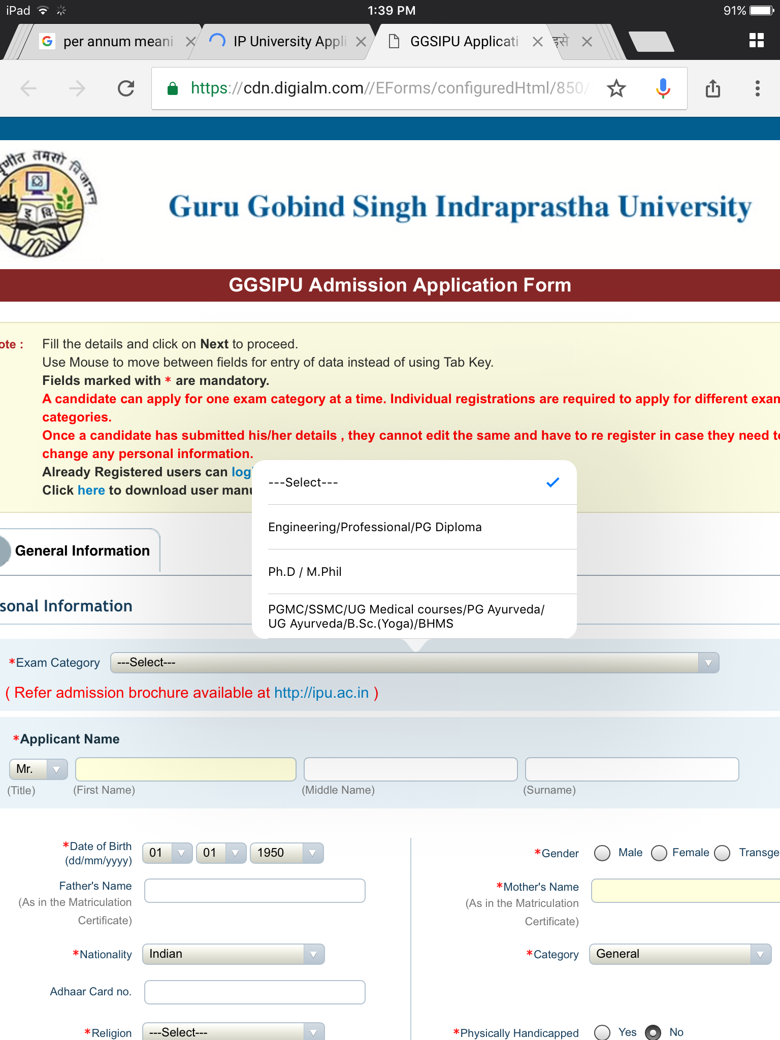This screenshot has width=780, height=1040.
Task: Open the tab grid overview icon
Action: point(757,41)
